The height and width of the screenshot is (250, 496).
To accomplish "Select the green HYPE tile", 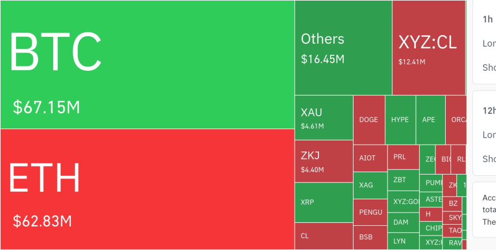I will (x=400, y=120).
